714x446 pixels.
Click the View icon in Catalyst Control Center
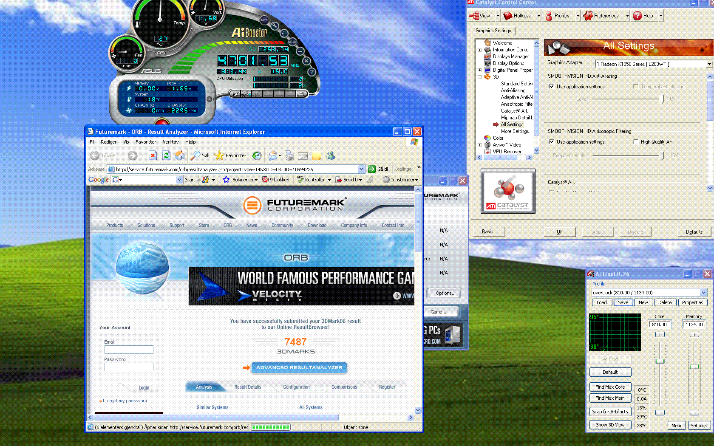point(474,16)
